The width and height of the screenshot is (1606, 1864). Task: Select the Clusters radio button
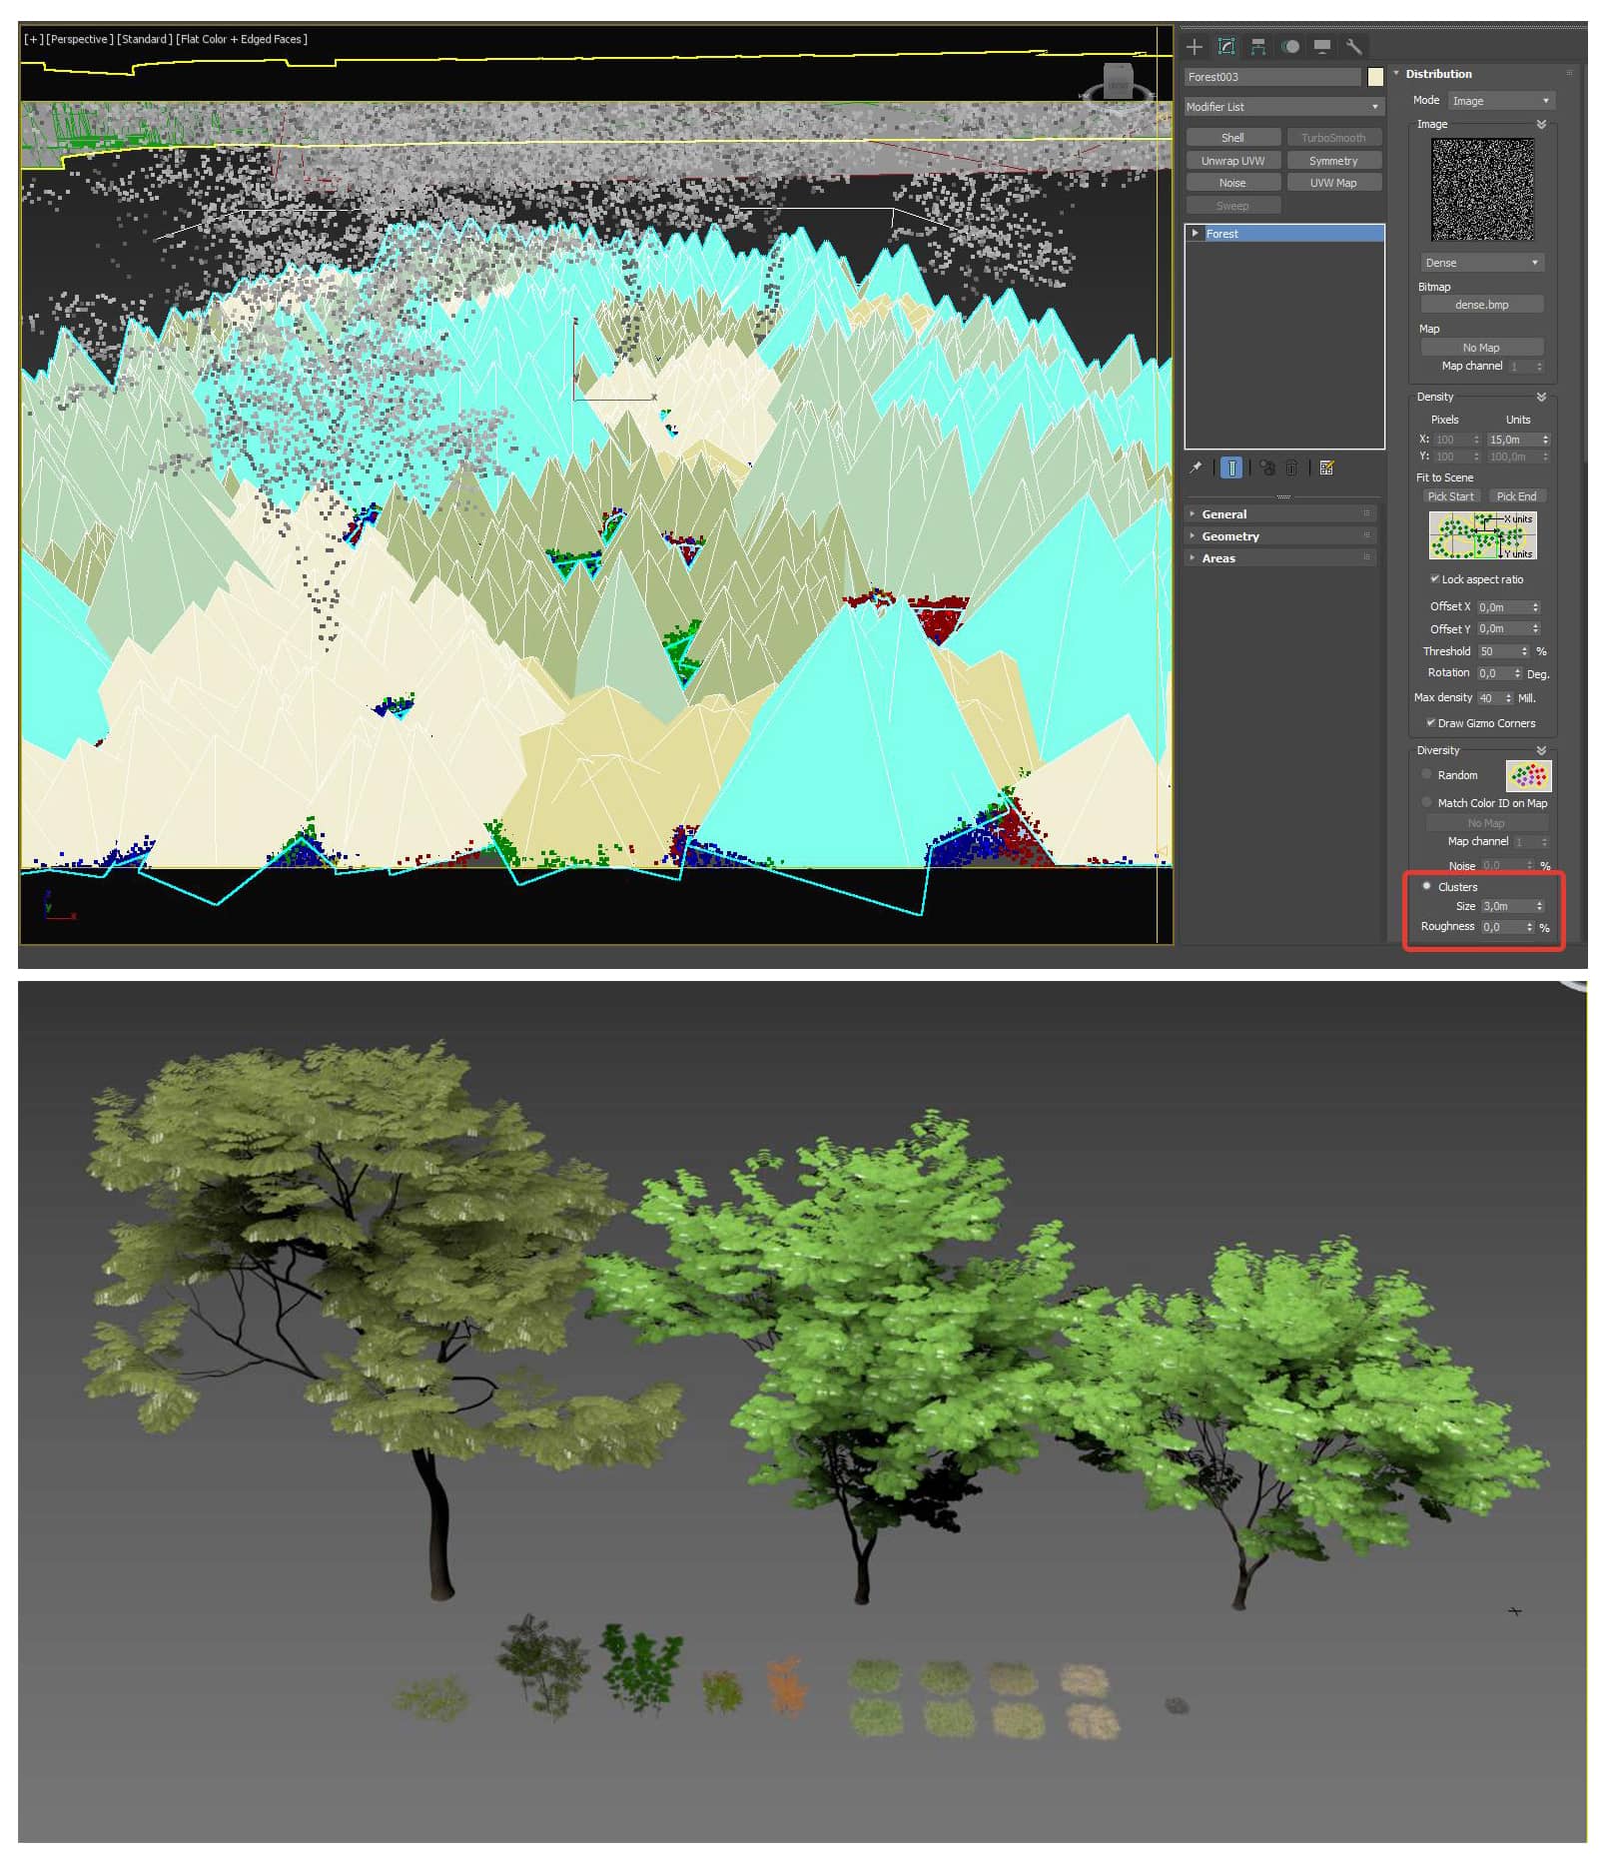1426,886
